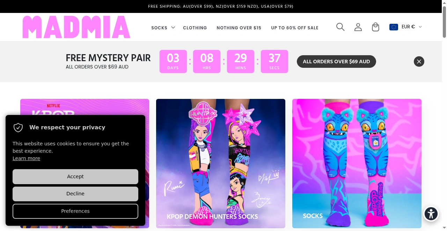The image size is (447, 231).
Task: Decline the cookies
Action: pos(75,194)
